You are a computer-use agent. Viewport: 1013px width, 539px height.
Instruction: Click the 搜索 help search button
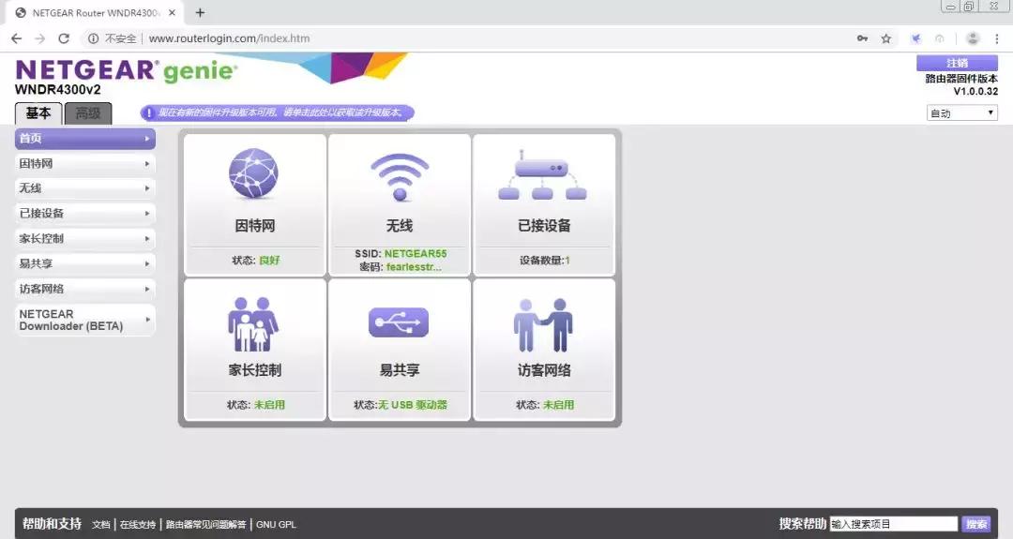976,523
